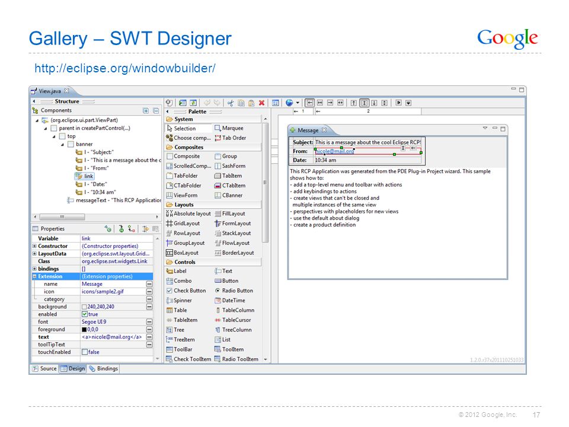569x427 pixels.
Task: Select the messageText node in the component tree
Action: tap(114, 200)
